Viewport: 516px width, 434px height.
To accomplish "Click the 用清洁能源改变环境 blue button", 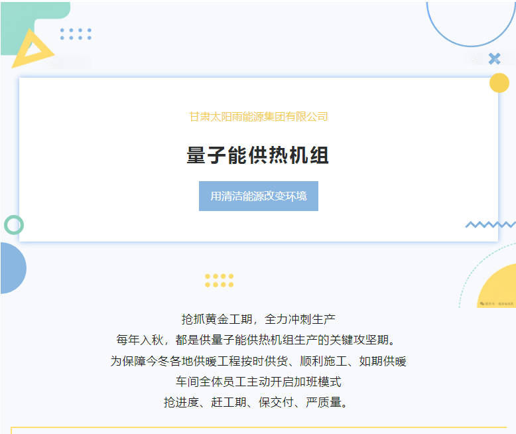I will pos(258,196).
